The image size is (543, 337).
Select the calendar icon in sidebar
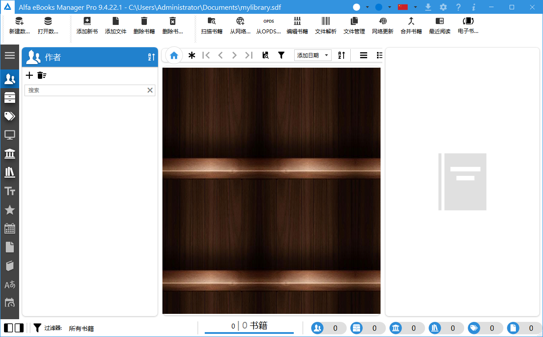pyautogui.click(x=10, y=228)
